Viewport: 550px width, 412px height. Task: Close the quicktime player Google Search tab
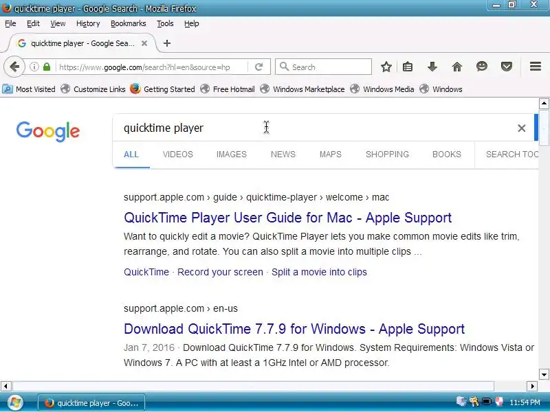pyautogui.click(x=144, y=43)
